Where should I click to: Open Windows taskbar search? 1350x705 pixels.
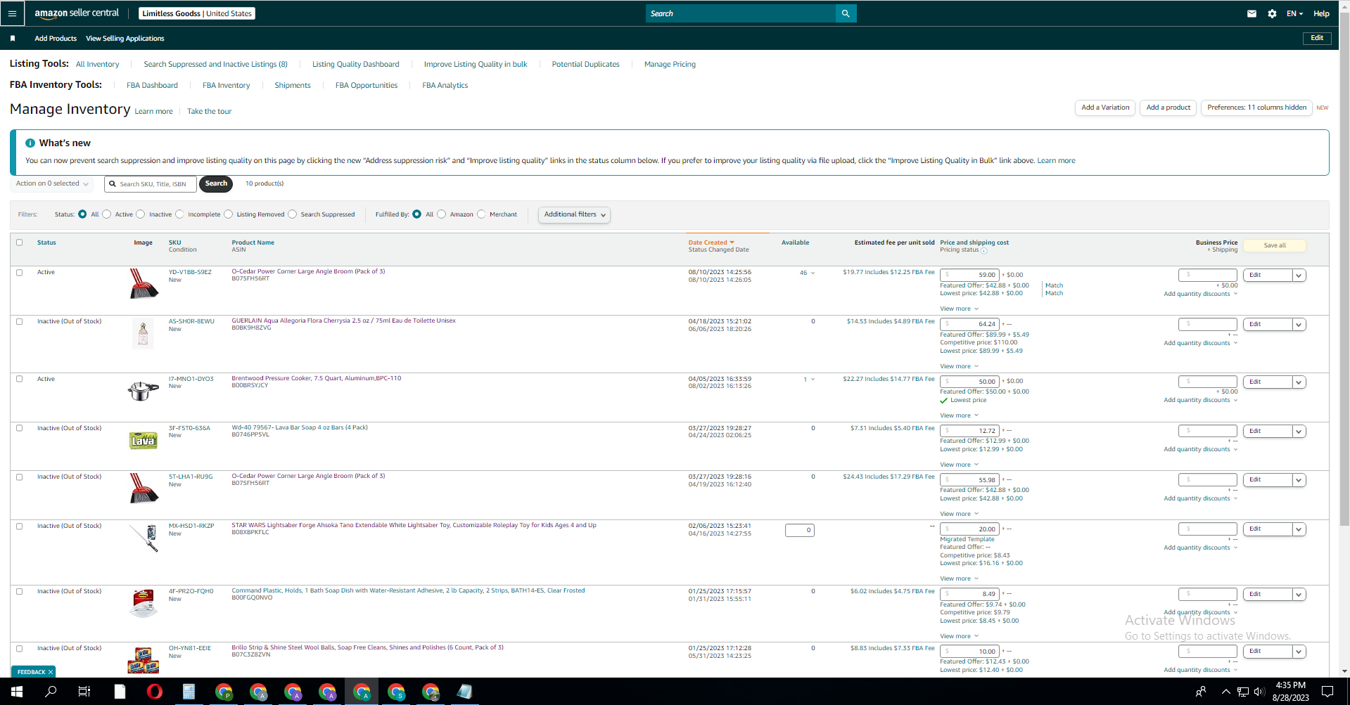pyautogui.click(x=51, y=692)
